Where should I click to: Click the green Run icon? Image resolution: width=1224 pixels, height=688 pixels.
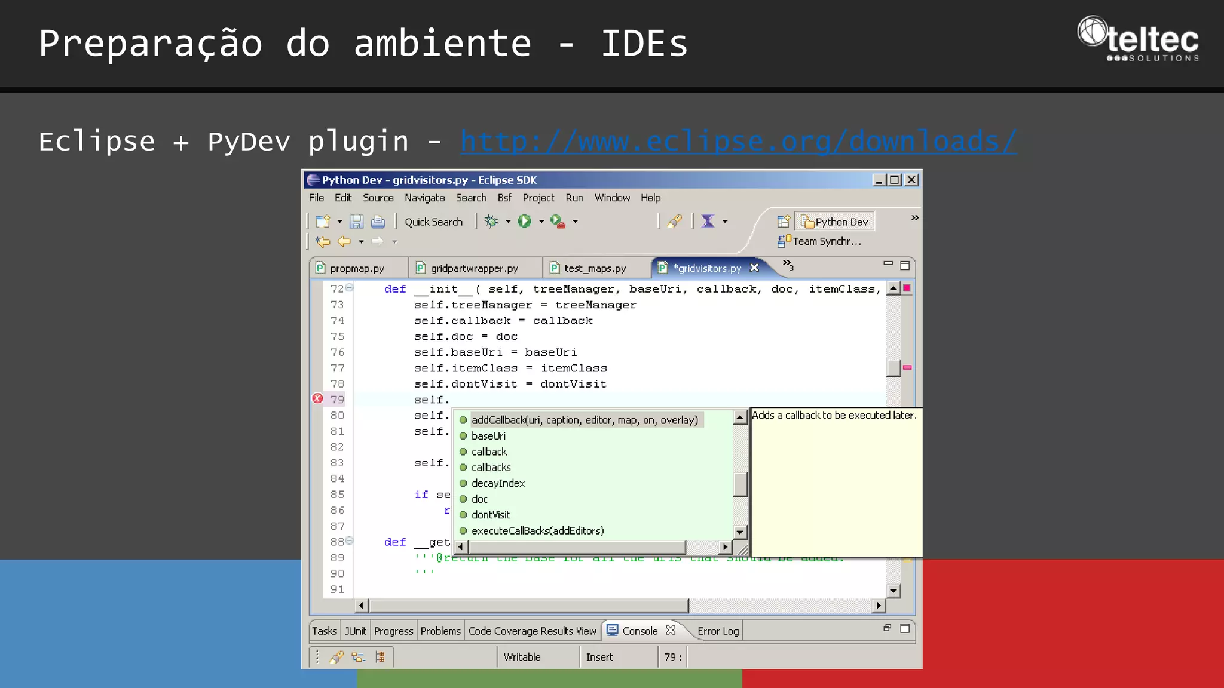pyautogui.click(x=525, y=221)
